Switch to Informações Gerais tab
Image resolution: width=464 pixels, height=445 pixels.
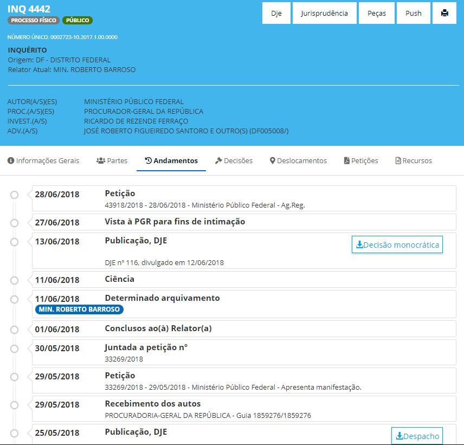(43, 160)
